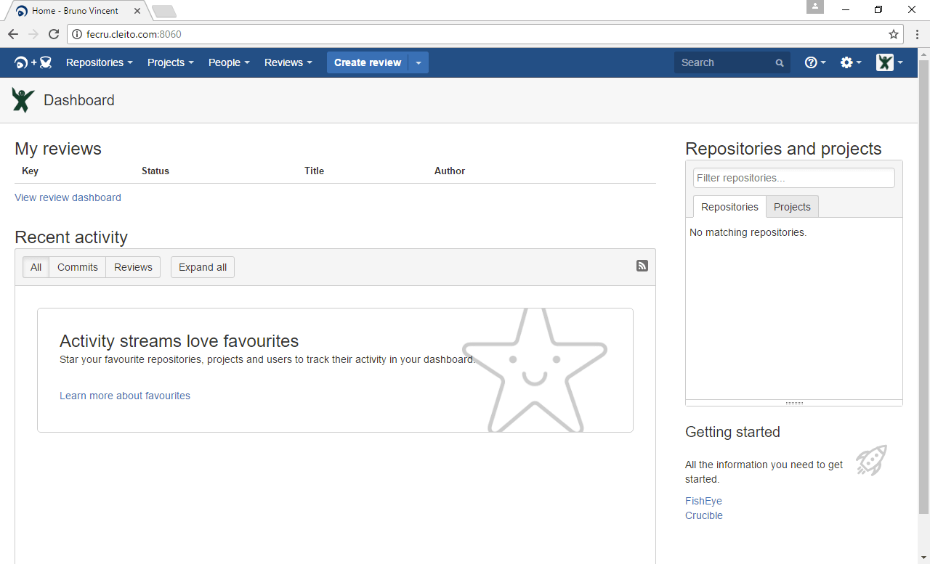Open the Reviews menu in navigation bar
Image resolution: width=930 pixels, height=564 pixels.
click(x=288, y=62)
